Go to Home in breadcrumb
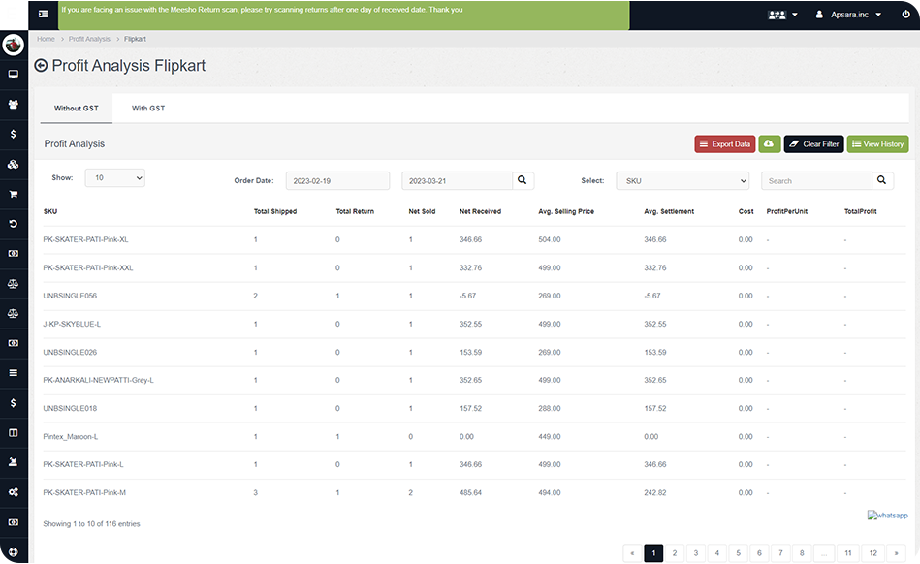Viewport: 920px width, 564px height. click(x=46, y=39)
